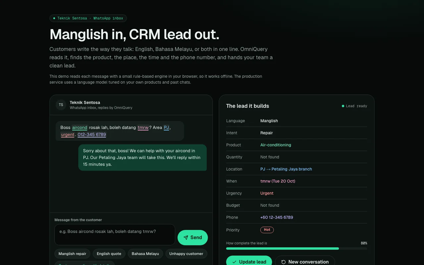Image resolution: width=424 pixels, height=265 pixels.
Task: Click the Update lead button
Action: [x=249, y=262]
